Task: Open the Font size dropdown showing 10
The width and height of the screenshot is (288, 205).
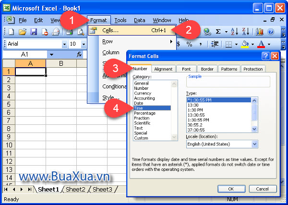Action: coord(84,44)
